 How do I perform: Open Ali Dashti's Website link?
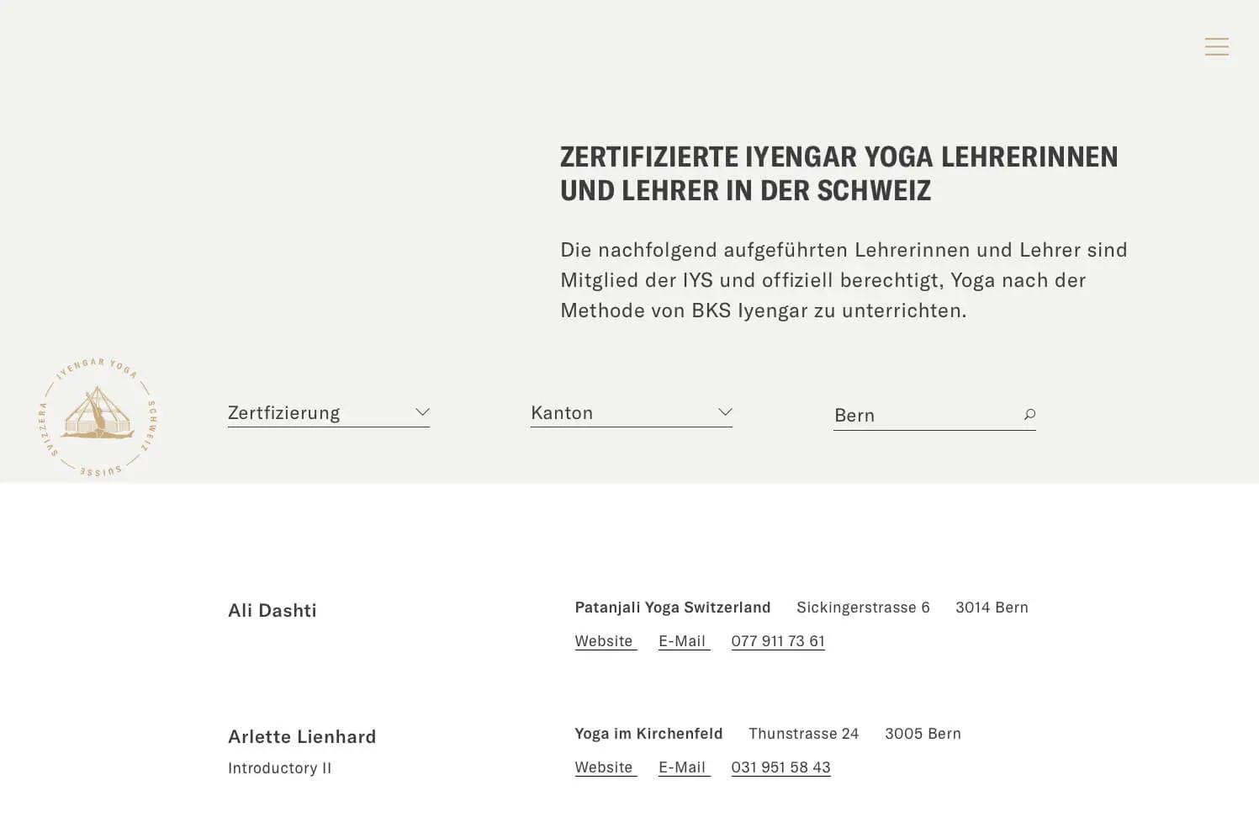coord(604,641)
